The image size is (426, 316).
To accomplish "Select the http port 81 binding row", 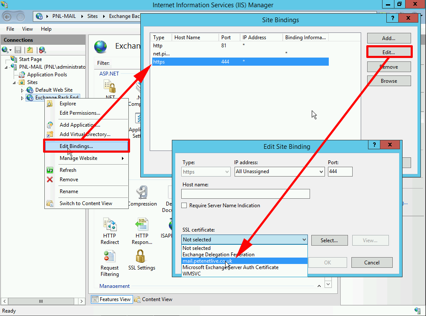I will (241, 46).
